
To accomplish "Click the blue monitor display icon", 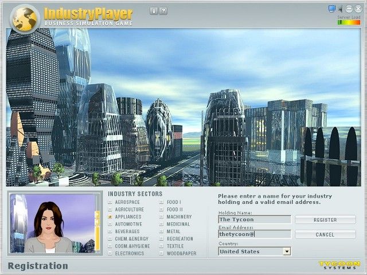I will pyautogui.click(x=331, y=9).
